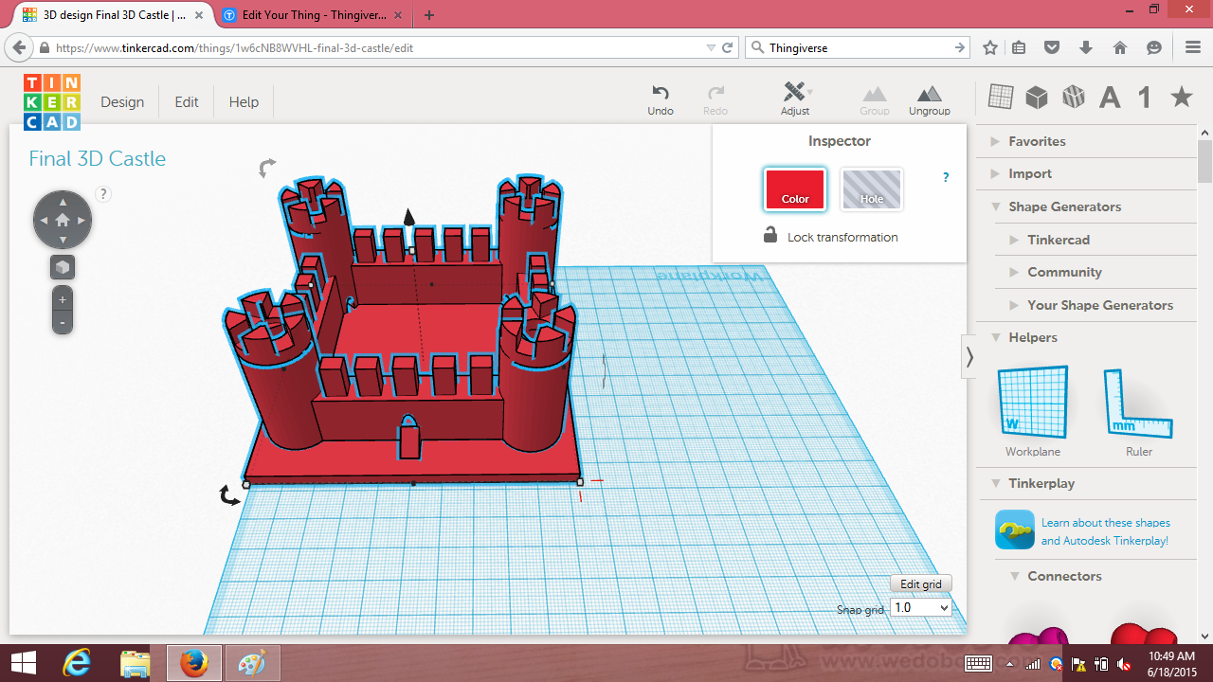Select the Workplane helper tool
1213x682 pixels.
[1033, 403]
